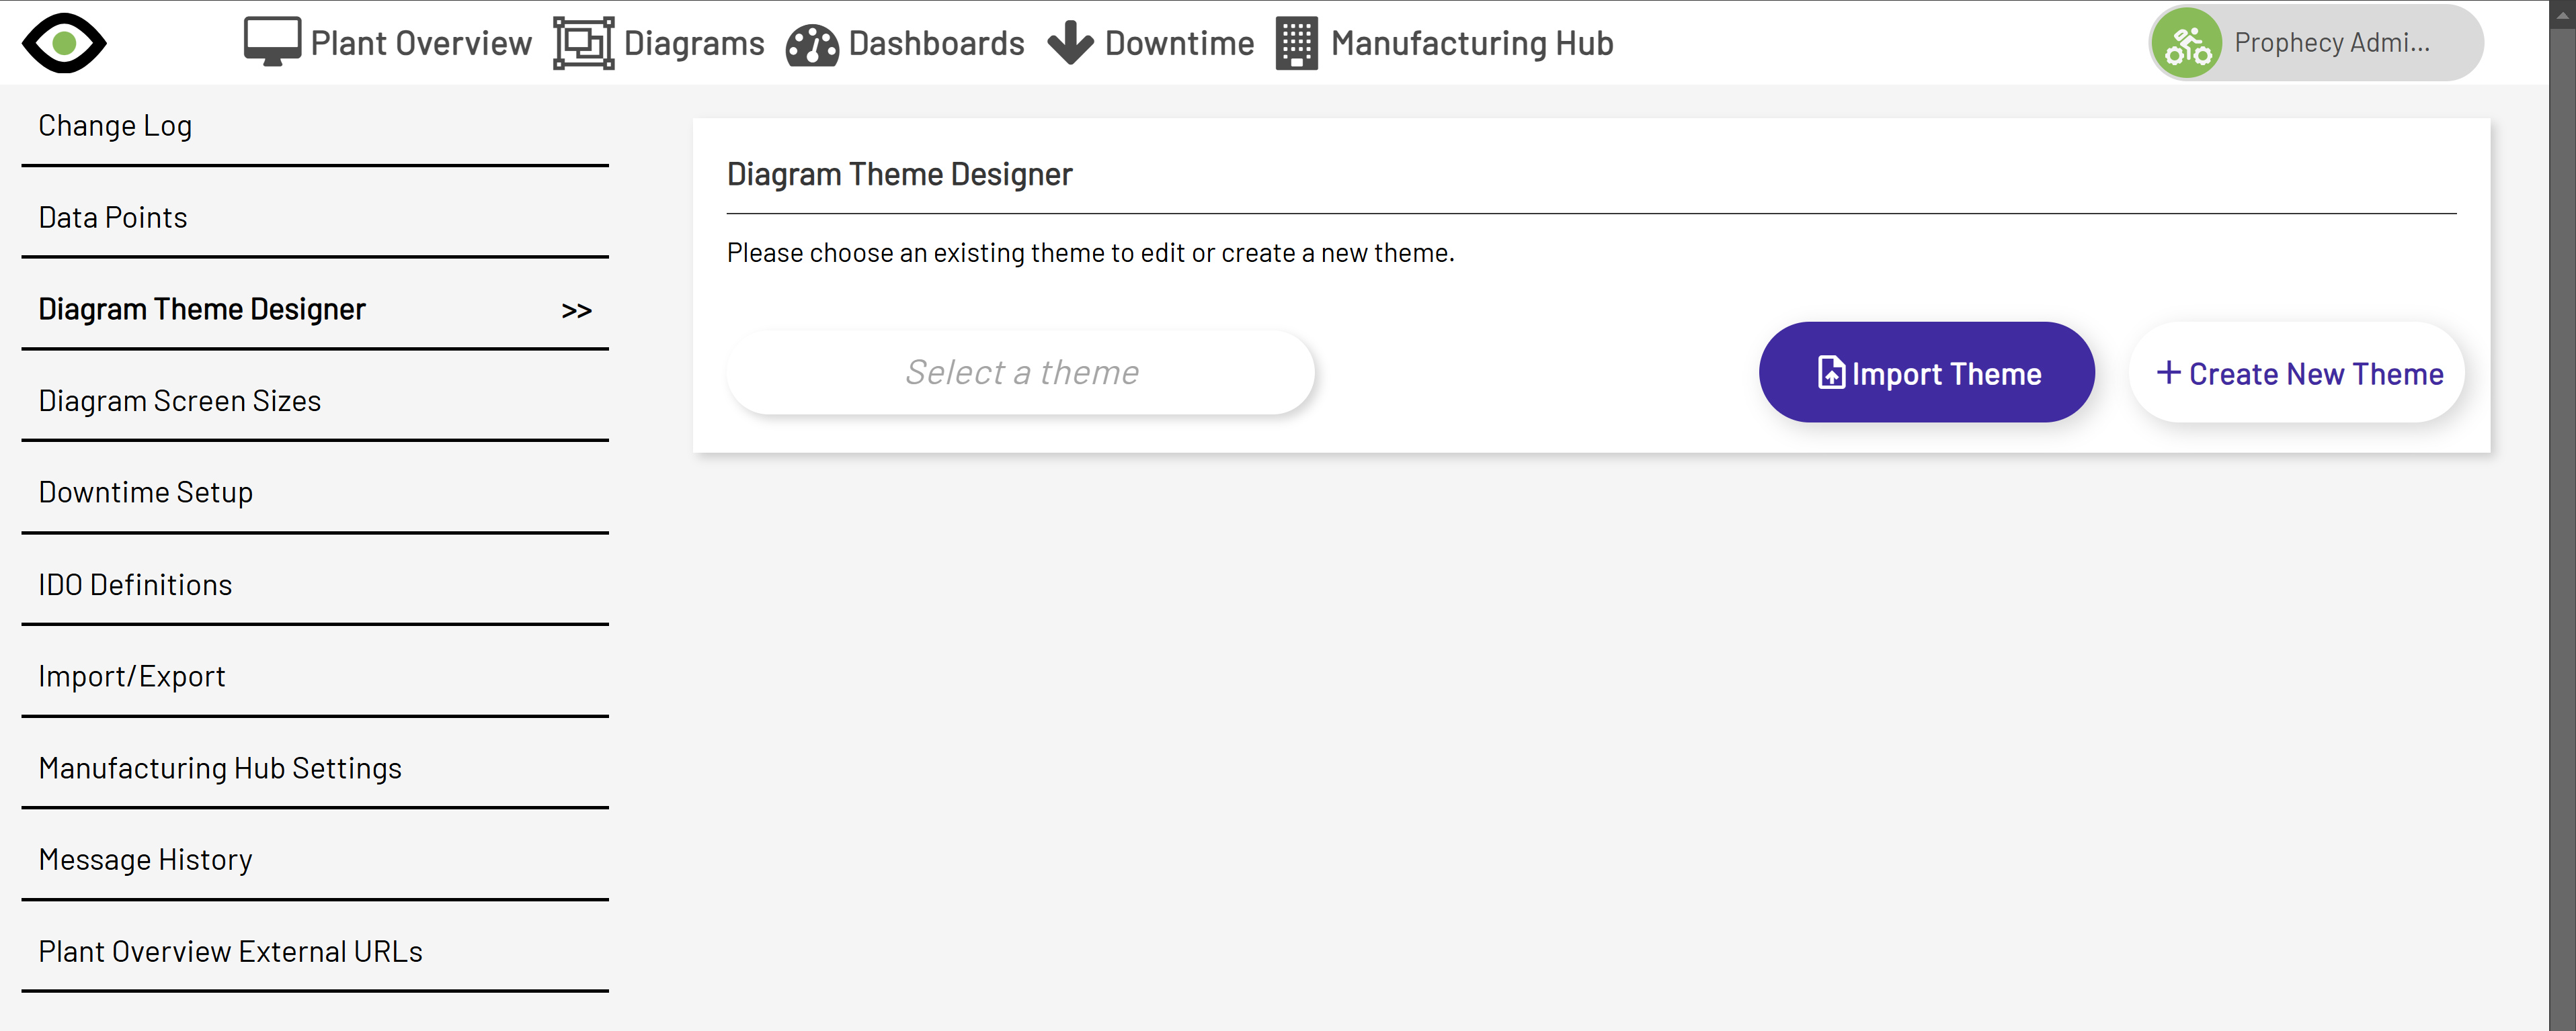Click the green Prophecy Admin avatar icon
This screenshot has height=1031, width=2576.
[2188, 42]
